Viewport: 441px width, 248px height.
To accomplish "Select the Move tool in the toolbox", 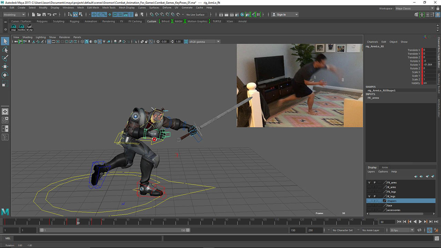I will point(5,66).
